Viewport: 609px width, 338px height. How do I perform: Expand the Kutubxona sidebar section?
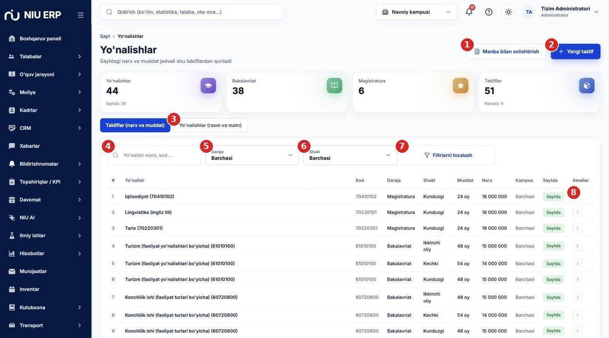point(45,307)
